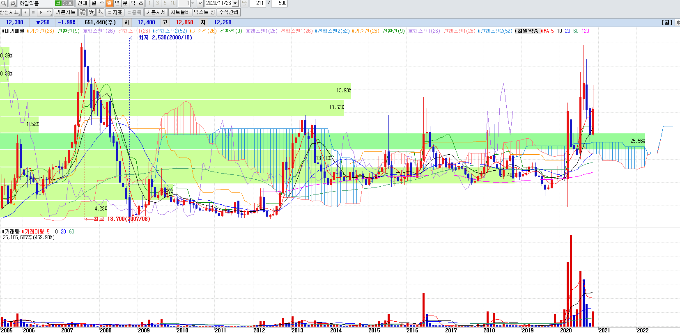Select 틱 tick chart period

click(x=133, y=3)
